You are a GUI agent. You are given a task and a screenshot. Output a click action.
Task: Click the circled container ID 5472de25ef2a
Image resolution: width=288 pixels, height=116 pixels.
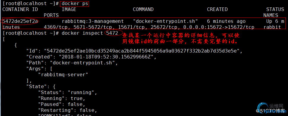[20, 21]
